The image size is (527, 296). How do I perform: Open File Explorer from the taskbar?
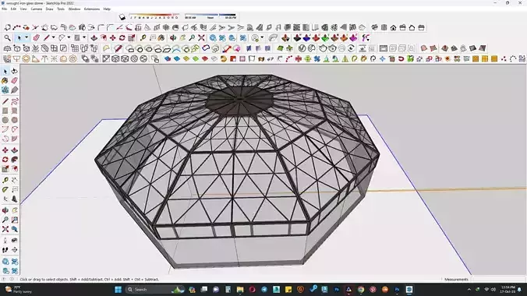point(240,289)
